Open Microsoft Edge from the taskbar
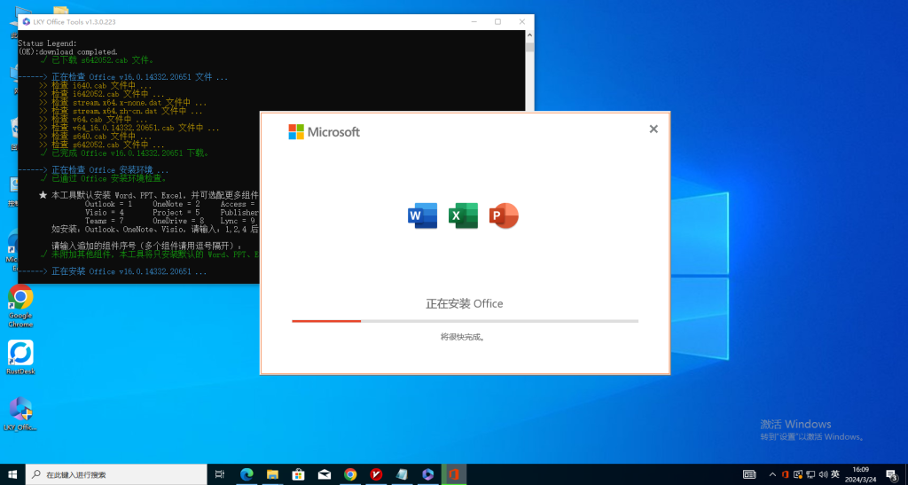This screenshot has height=485, width=908. point(247,474)
